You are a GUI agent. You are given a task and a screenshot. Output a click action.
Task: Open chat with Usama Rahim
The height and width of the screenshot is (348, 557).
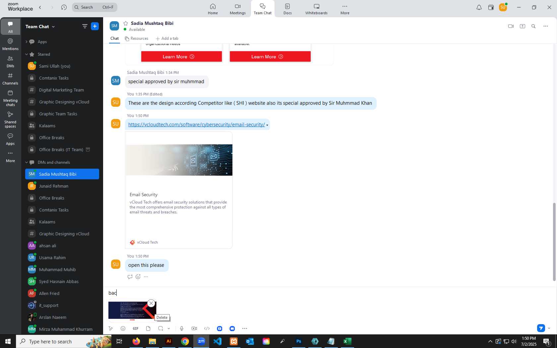click(62, 258)
